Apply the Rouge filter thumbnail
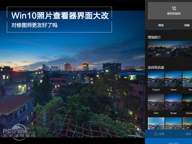The height and width of the screenshot is (144, 192). [173, 102]
